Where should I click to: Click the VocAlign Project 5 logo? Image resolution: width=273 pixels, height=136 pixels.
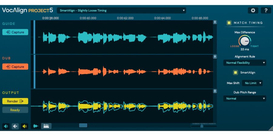tap(27, 10)
